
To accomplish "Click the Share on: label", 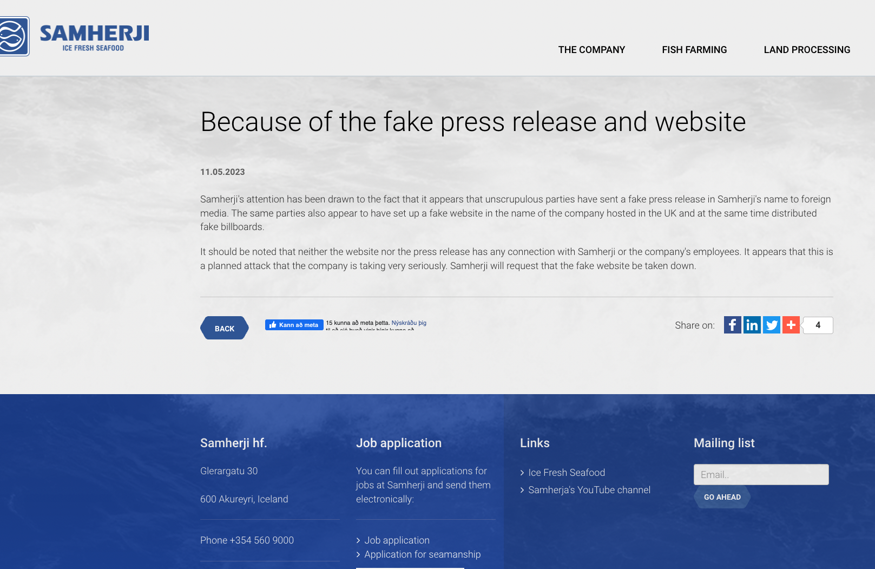I will 695,325.
